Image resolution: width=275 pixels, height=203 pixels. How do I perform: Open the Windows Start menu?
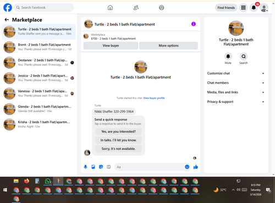point(5,190)
